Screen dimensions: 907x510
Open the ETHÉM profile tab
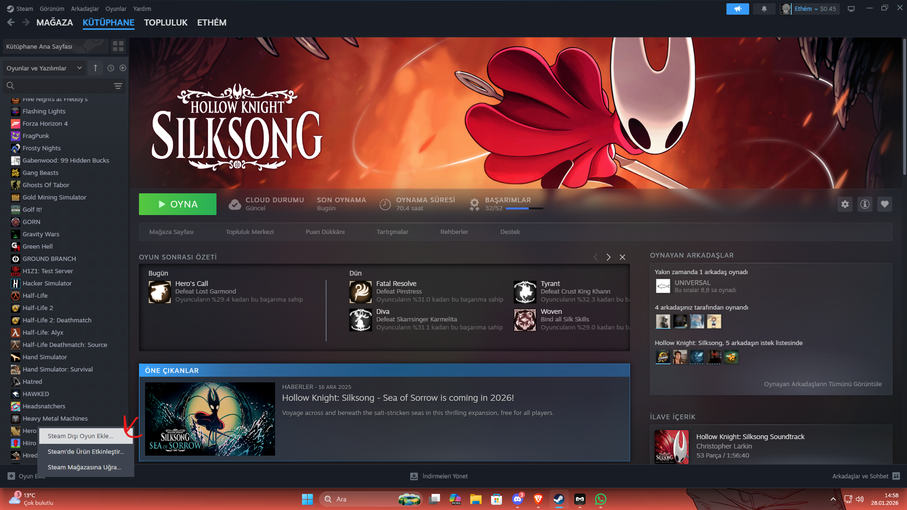212,23
